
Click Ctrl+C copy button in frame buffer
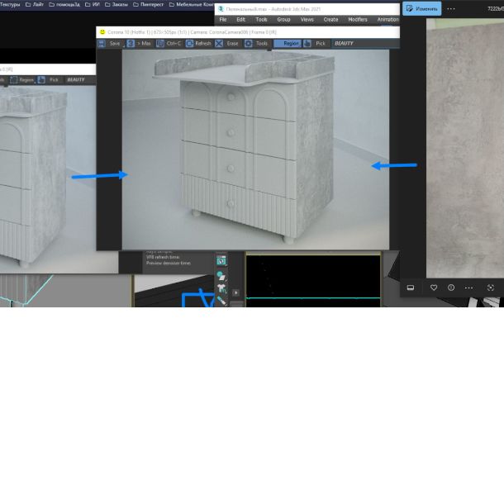169,43
